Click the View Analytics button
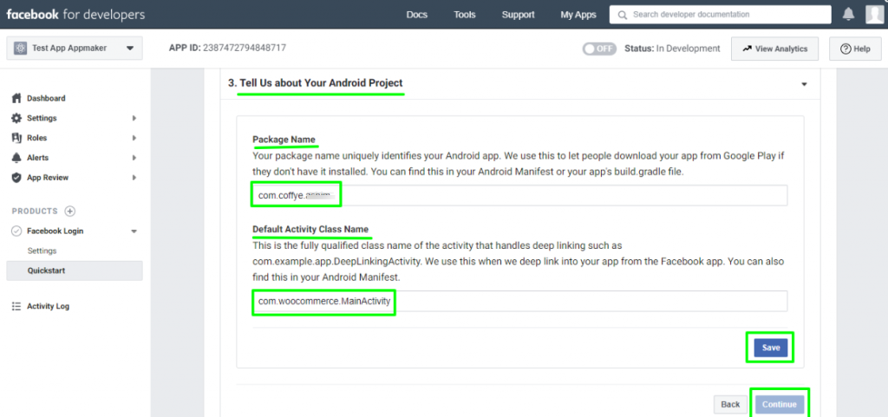The width and height of the screenshot is (888, 417). pos(774,49)
